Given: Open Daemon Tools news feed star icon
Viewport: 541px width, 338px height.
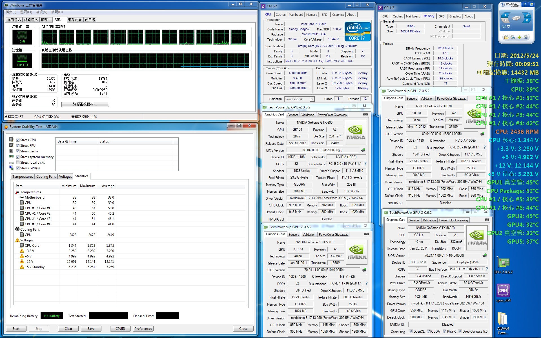Looking at the screenshot, I should coord(531,5).
